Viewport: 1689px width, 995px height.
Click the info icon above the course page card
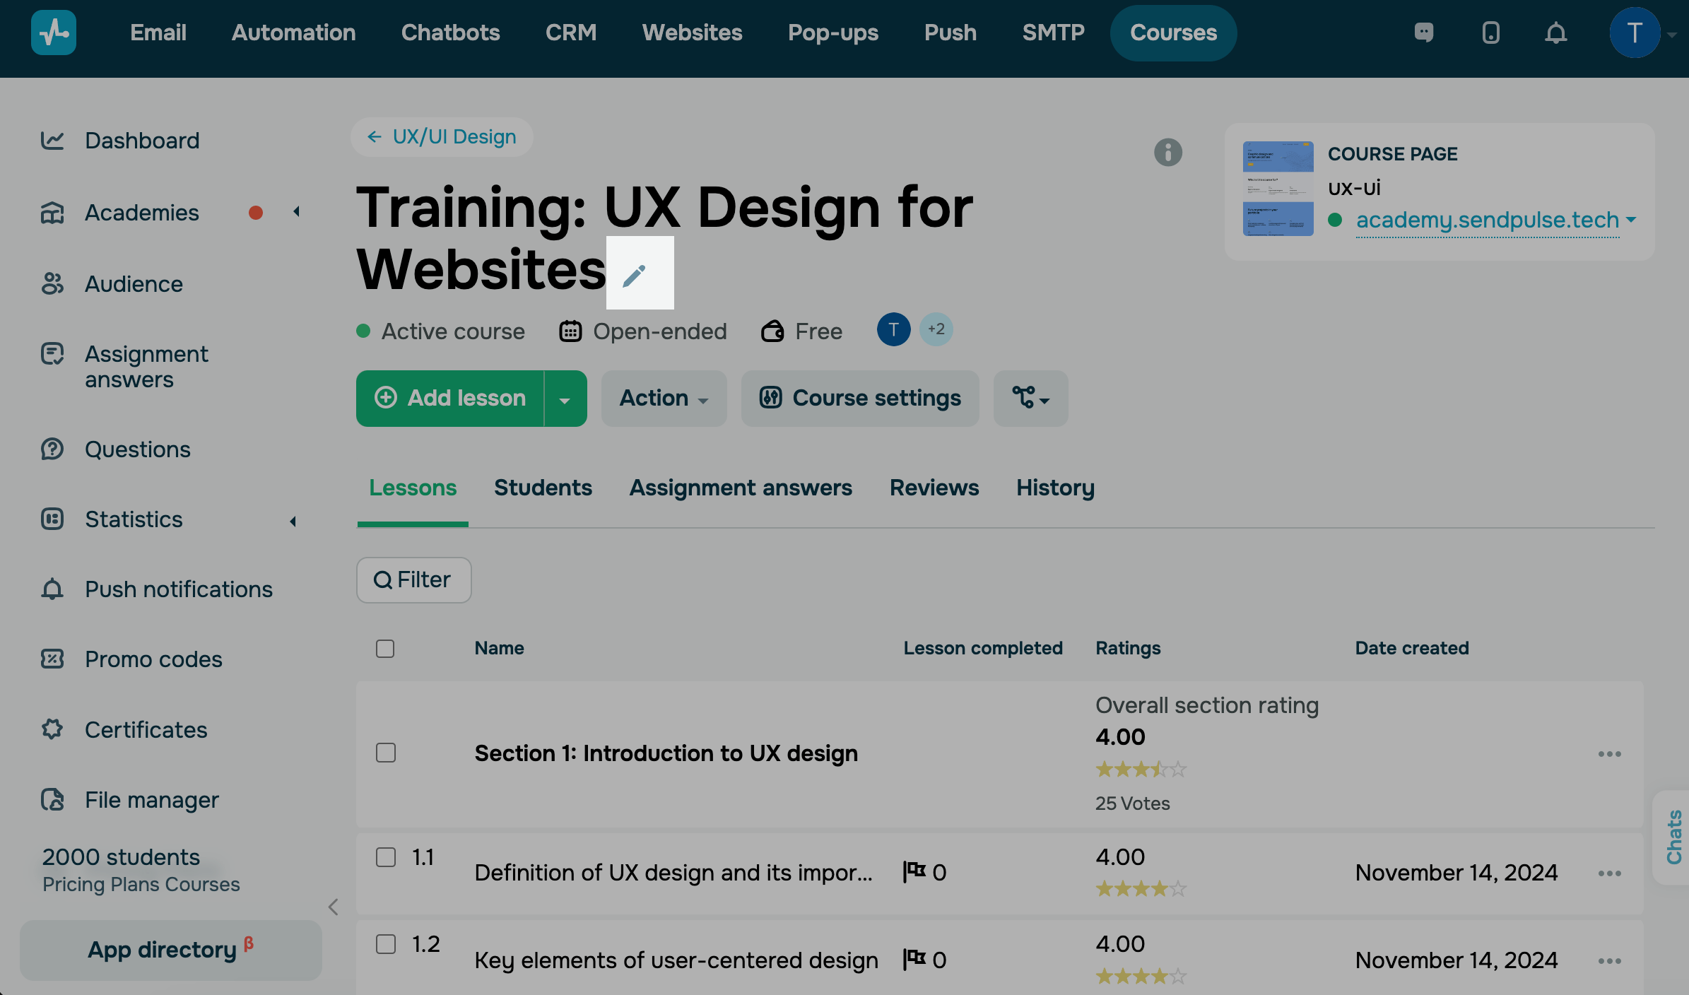(x=1167, y=153)
